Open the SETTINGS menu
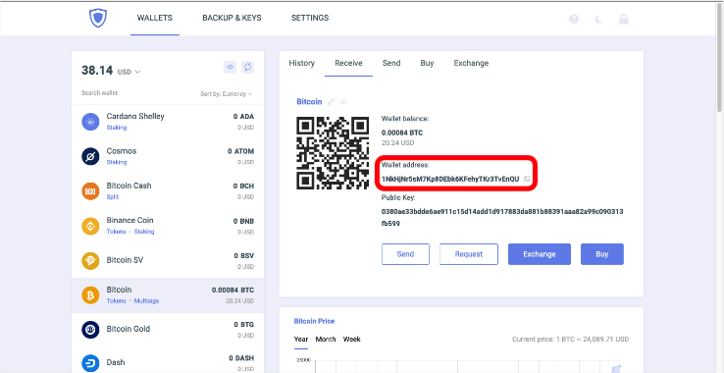 pyautogui.click(x=310, y=18)
